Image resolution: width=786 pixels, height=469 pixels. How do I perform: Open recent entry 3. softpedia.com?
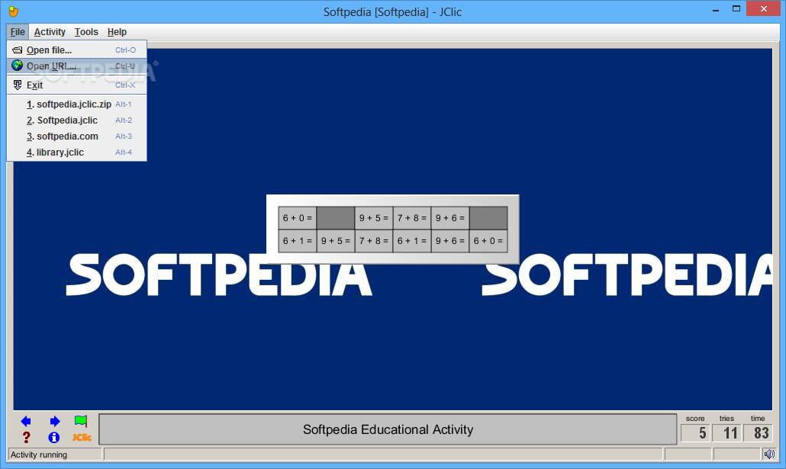pyautogui.click(x=77, y=137)
